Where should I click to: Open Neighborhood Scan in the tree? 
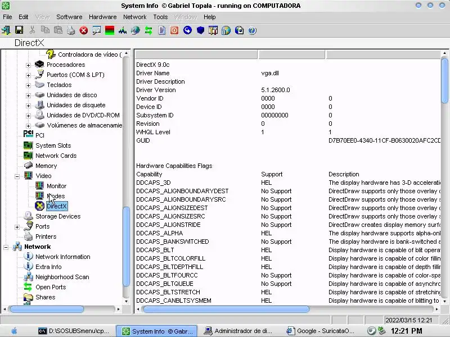62,277
